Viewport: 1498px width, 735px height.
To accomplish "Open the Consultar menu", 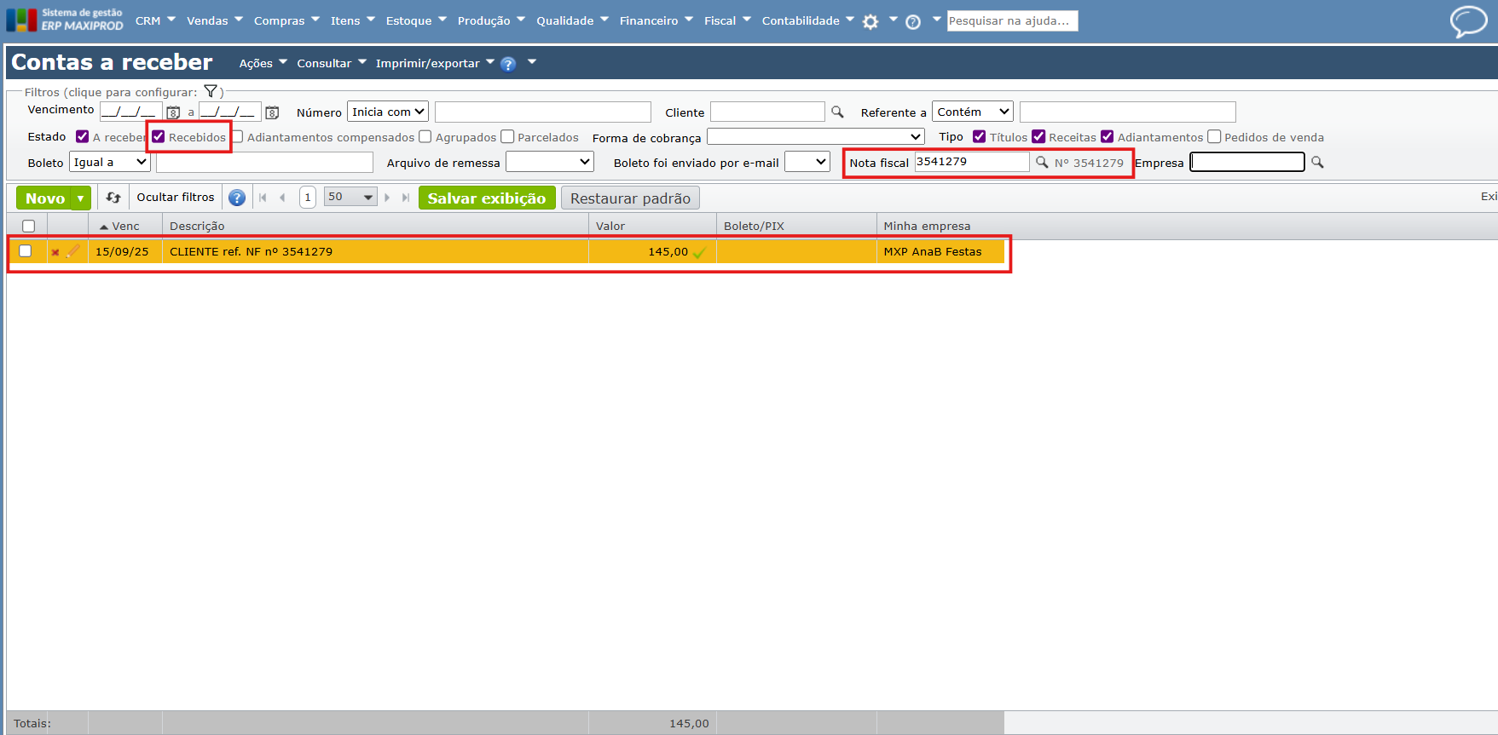I will (x=332, y=63).
